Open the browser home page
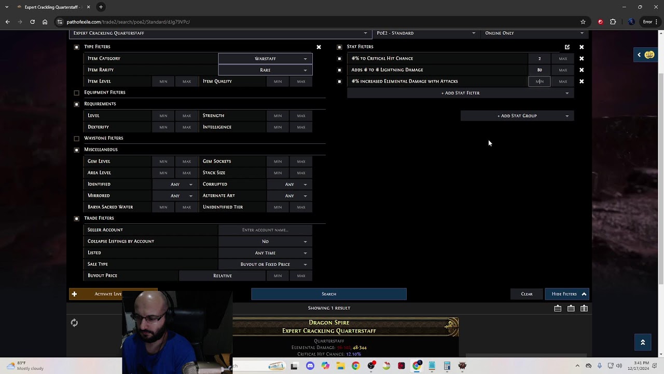This screenshot has width=664, height=374. 45,22
